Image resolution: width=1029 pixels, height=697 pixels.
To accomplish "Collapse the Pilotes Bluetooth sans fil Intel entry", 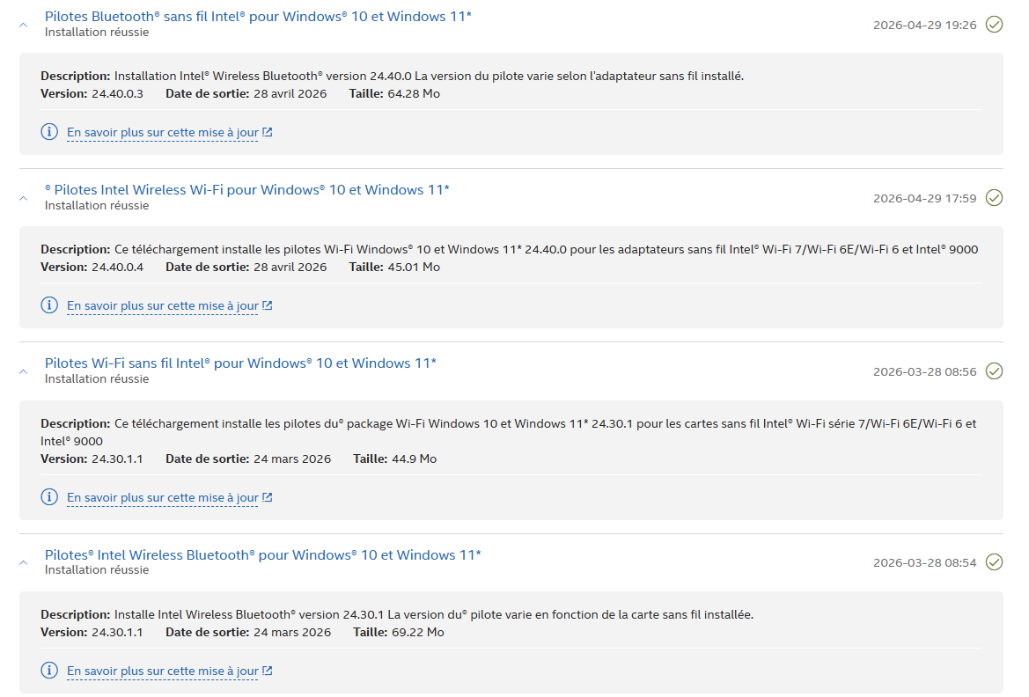I will (x=24, y=25).
